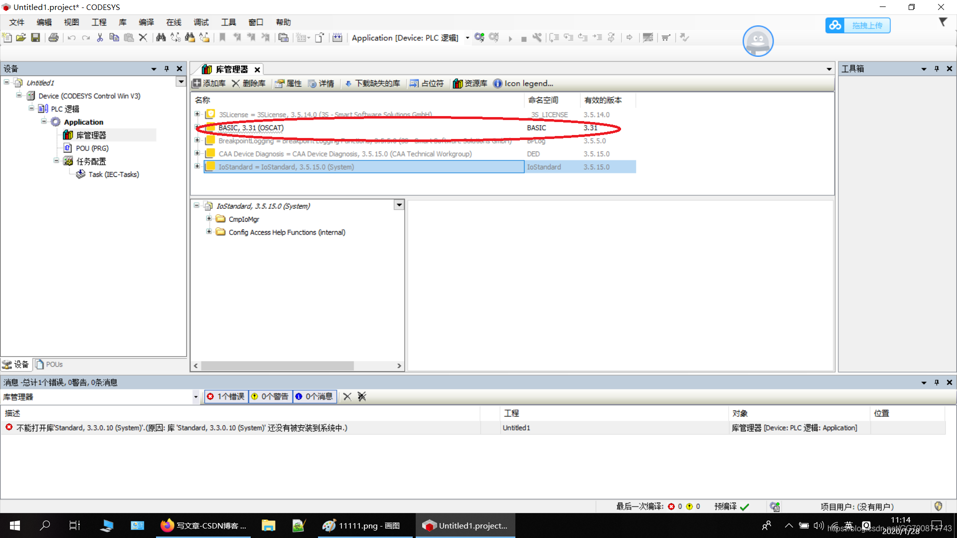This screenshot has height=538, width=957.
Task: Open the 库管理器 message category dropdown
Action: click(195, 397)
